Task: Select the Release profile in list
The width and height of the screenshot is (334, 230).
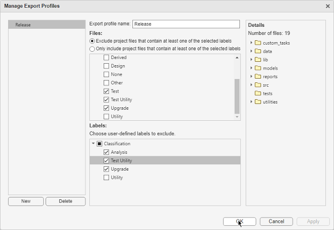Action: click(47, 24)
